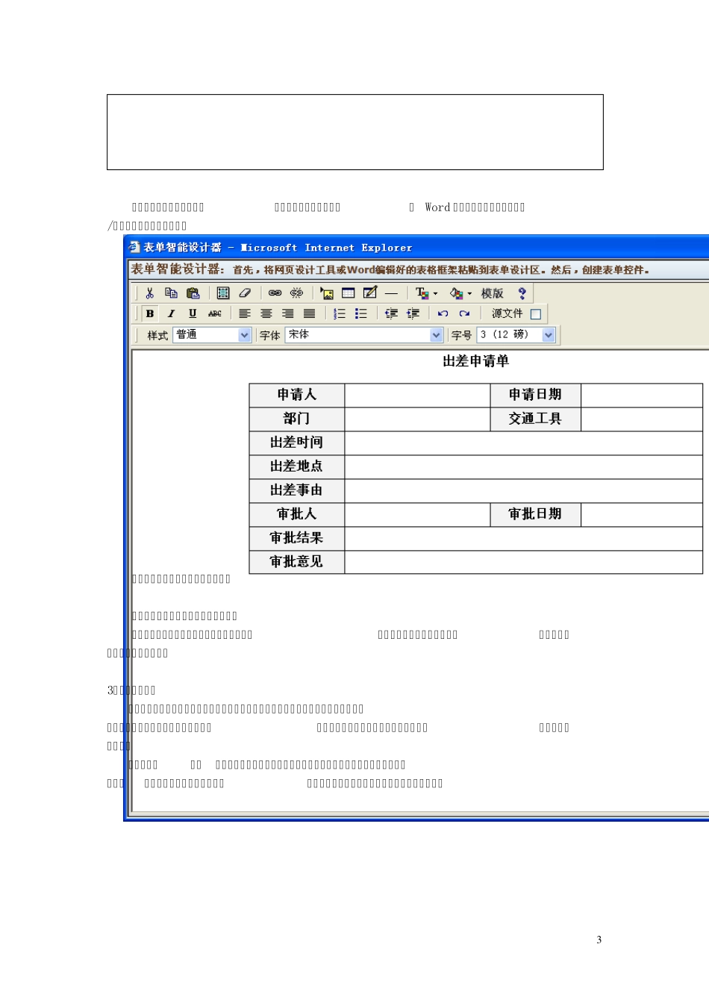Viewport: 709px width, 1003px height.
Task: Click the 出差时间 label cell
Action: coord(297,443)
